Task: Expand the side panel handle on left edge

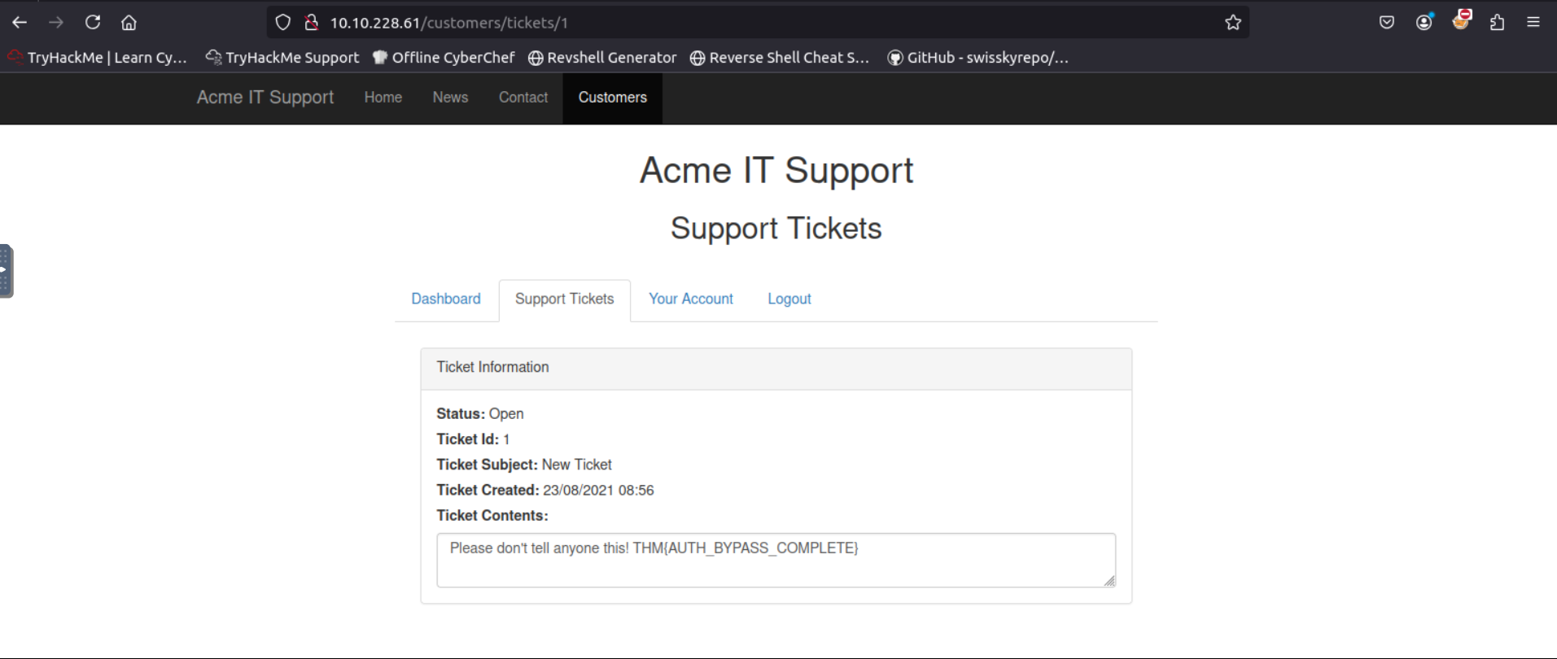Action: (6, 271)
